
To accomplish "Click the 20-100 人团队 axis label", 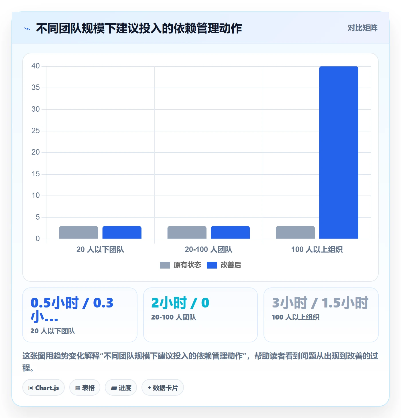I will coord(209,250).
